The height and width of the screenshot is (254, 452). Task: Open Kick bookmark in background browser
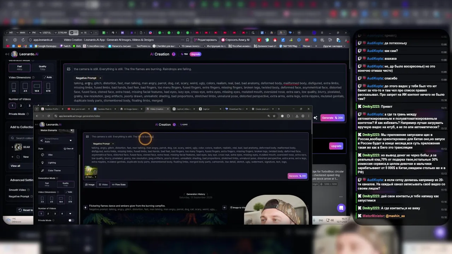[77, 46]
